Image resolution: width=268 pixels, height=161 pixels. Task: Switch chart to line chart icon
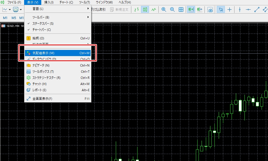click(154, 10)
